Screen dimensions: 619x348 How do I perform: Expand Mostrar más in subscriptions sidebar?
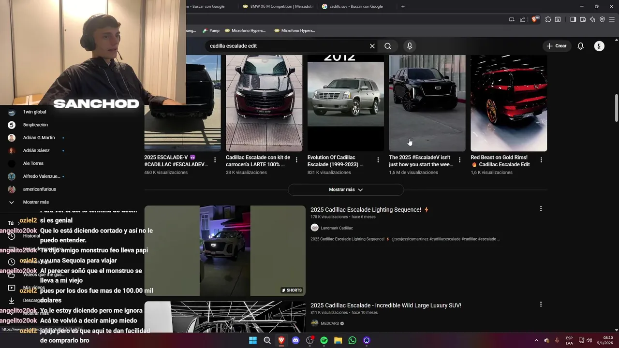(36, 202)
